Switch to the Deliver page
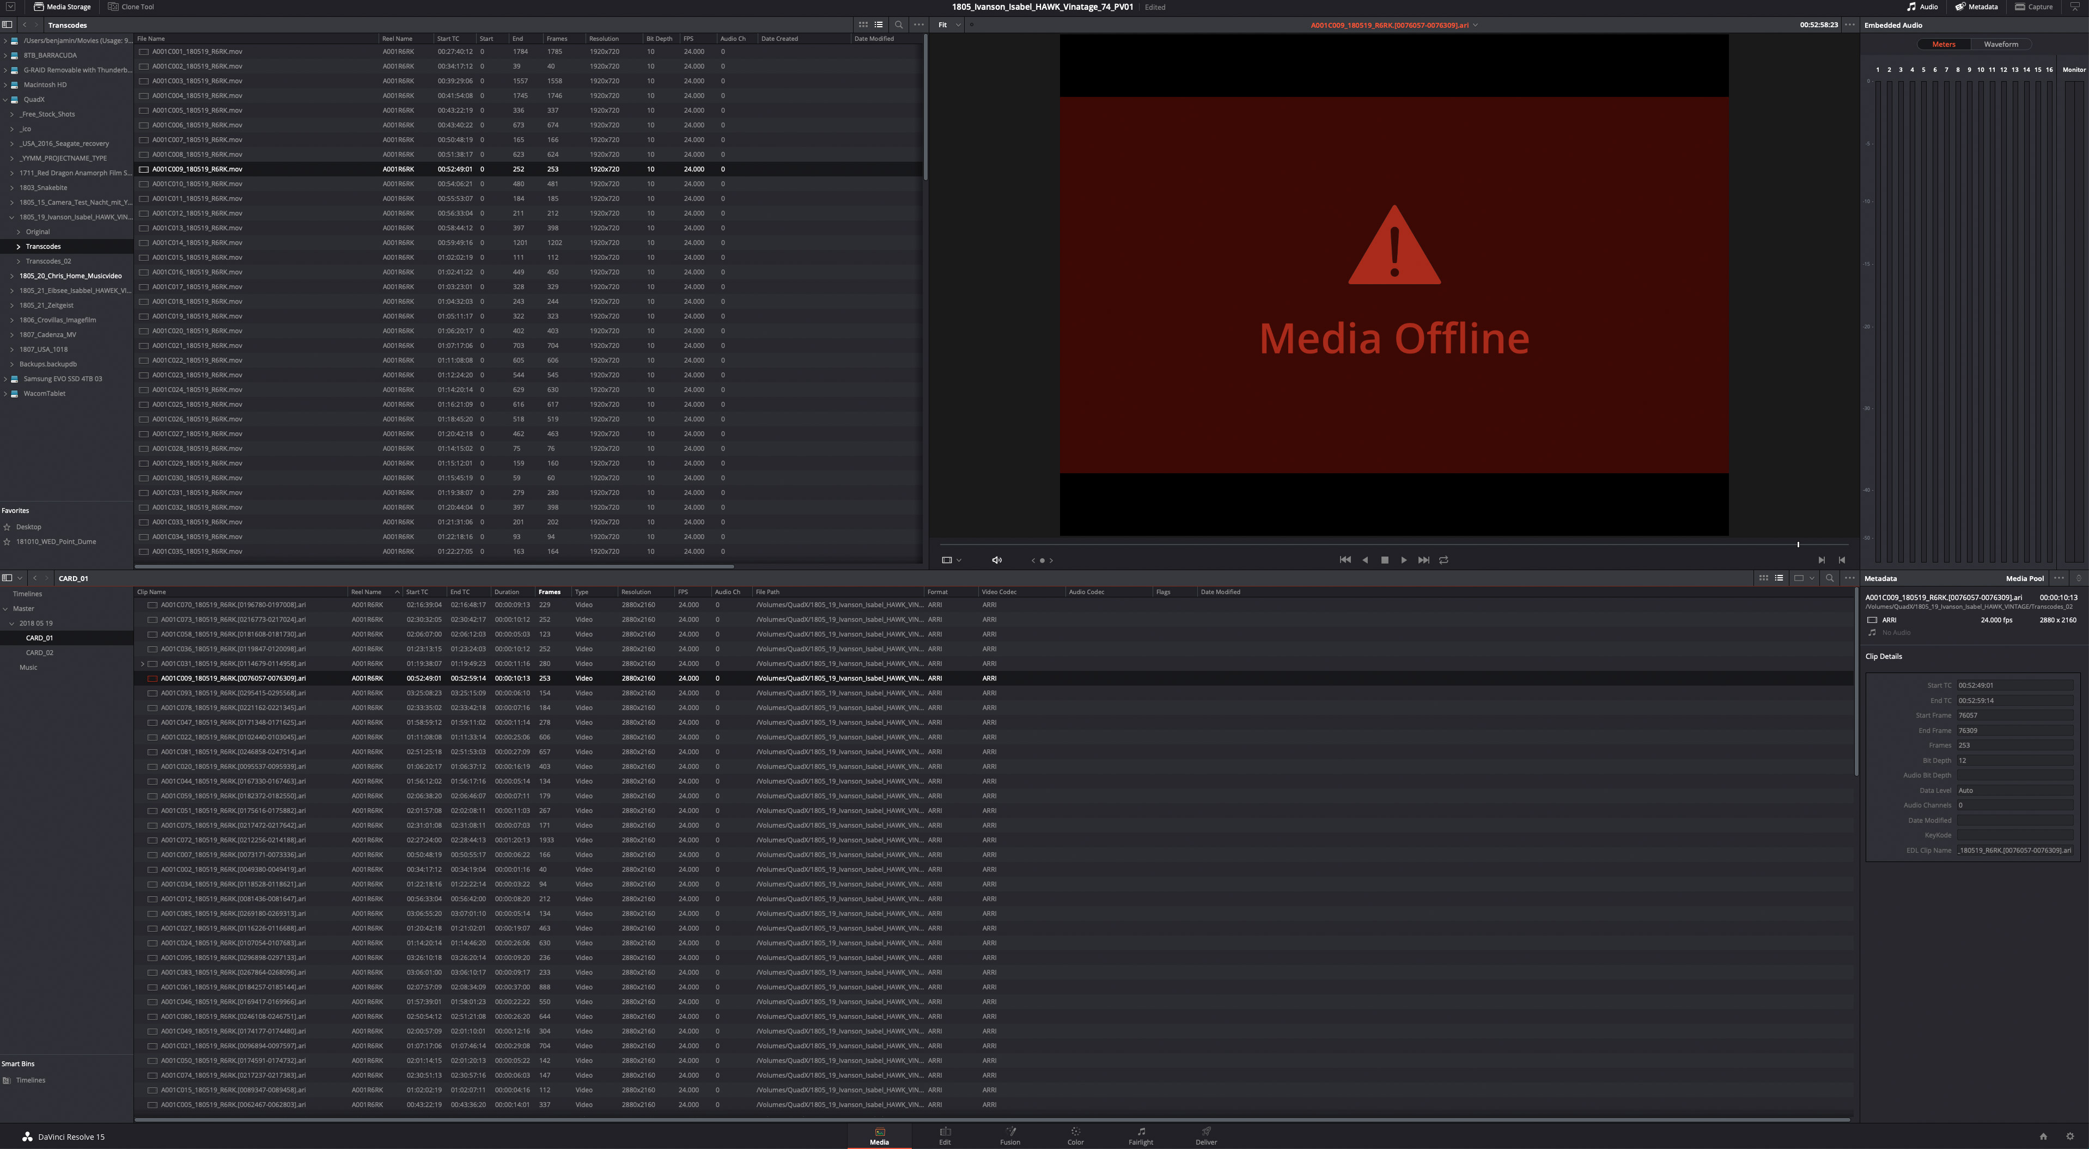Image resolution: width=2089 pixels, height=1149 pixels. [x=1206, y=1136]
